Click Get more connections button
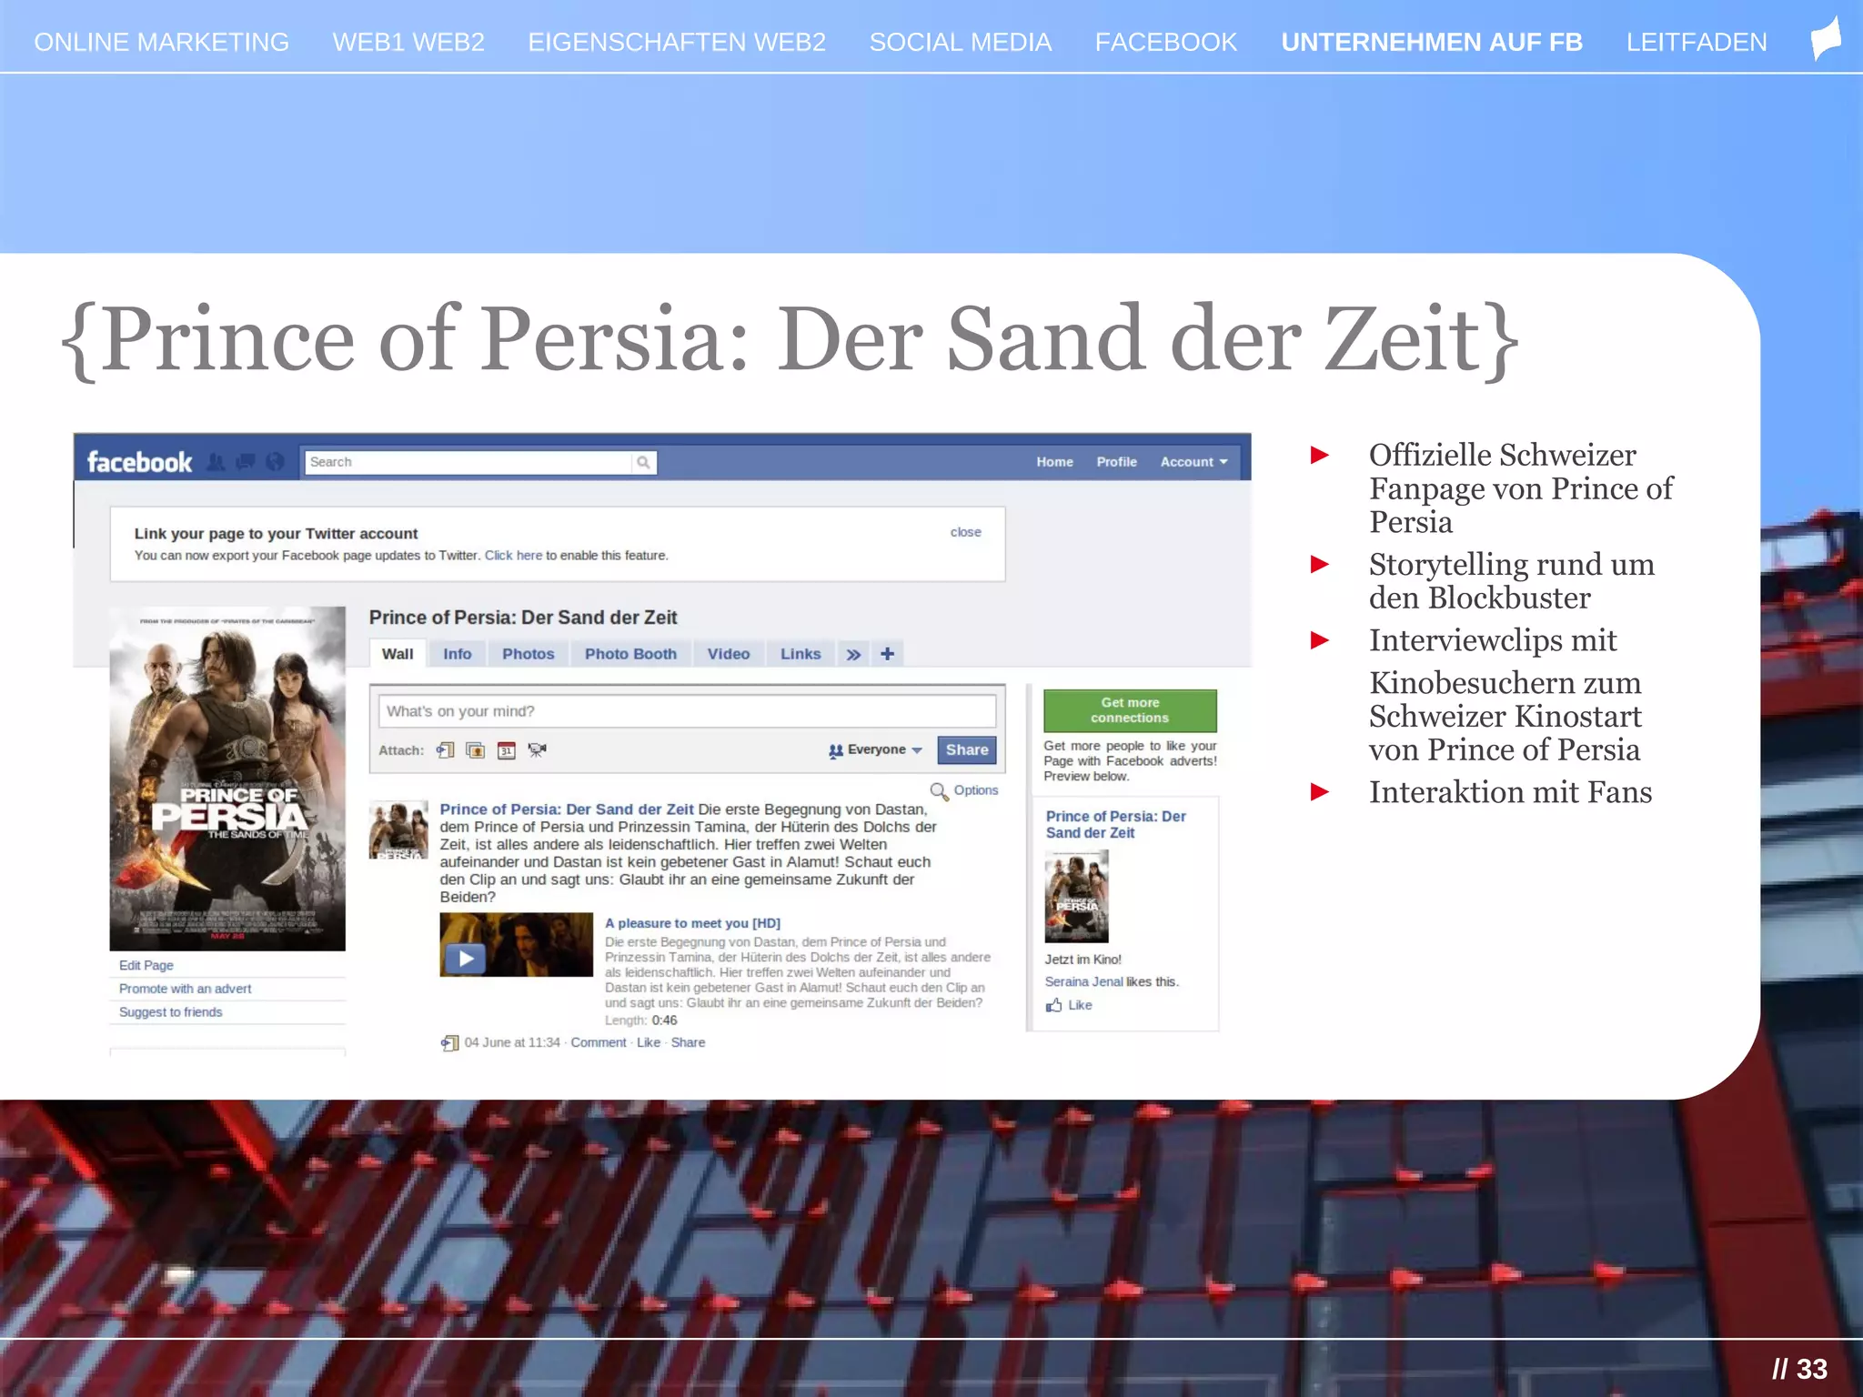 [1130, 710]
